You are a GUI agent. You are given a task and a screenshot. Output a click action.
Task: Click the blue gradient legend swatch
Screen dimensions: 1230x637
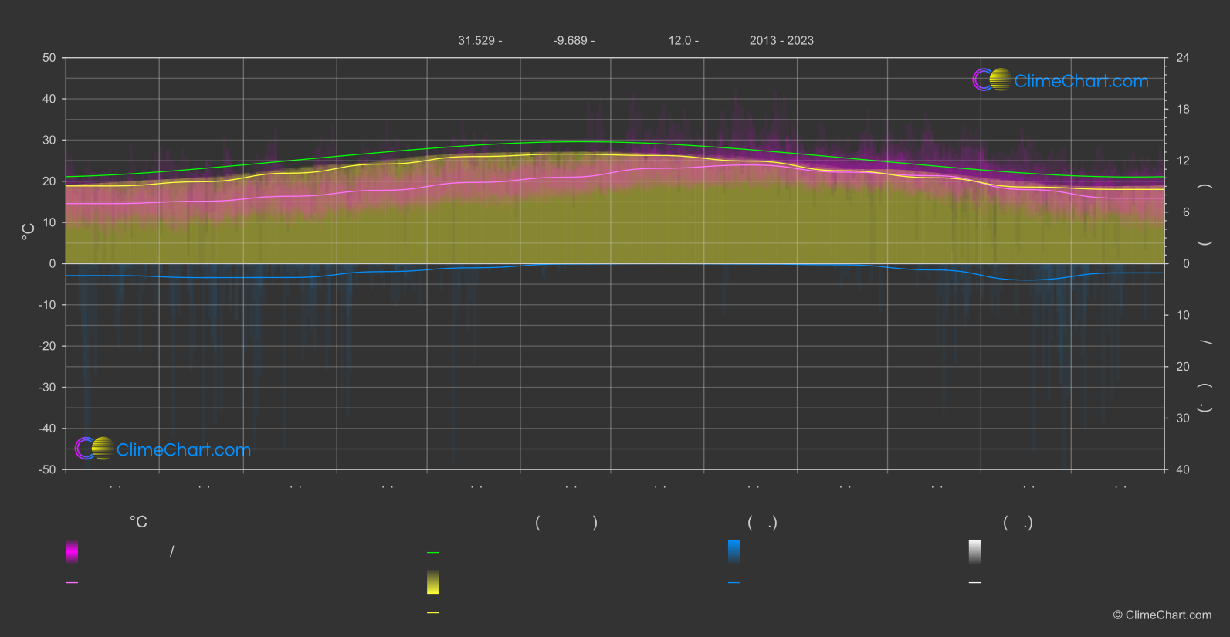click(734, 551)
